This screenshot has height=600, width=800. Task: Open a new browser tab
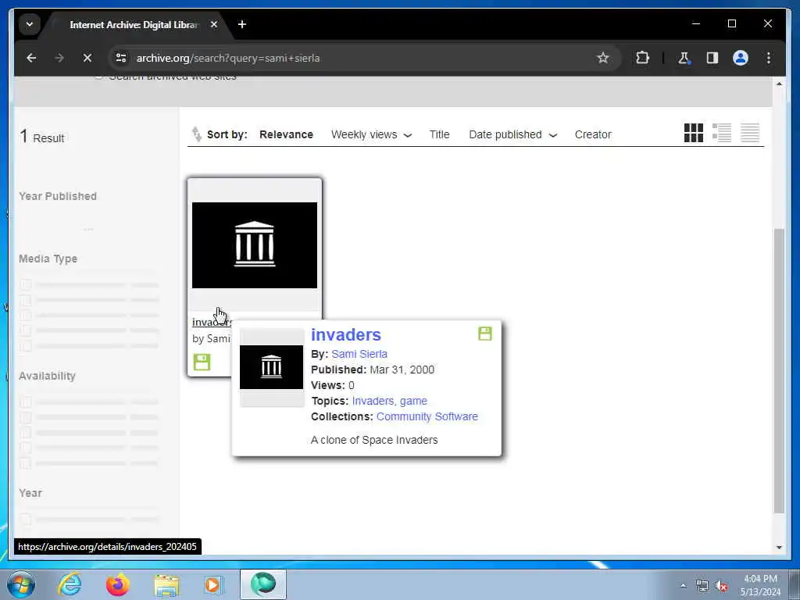click(242, 24)
